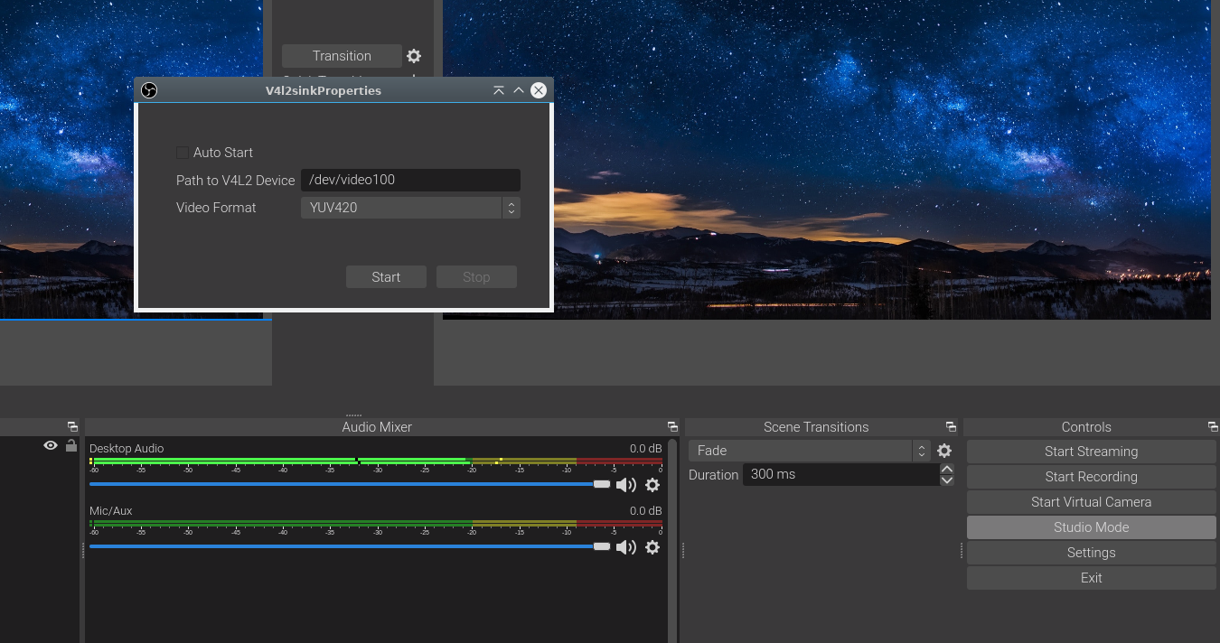Image resolution: width=1220 pixels, height=643 pixels.
Task: Hide the source with the eye icon
Action: [51, 445]
